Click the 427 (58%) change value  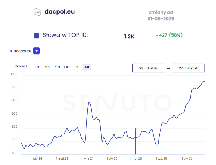171,35
